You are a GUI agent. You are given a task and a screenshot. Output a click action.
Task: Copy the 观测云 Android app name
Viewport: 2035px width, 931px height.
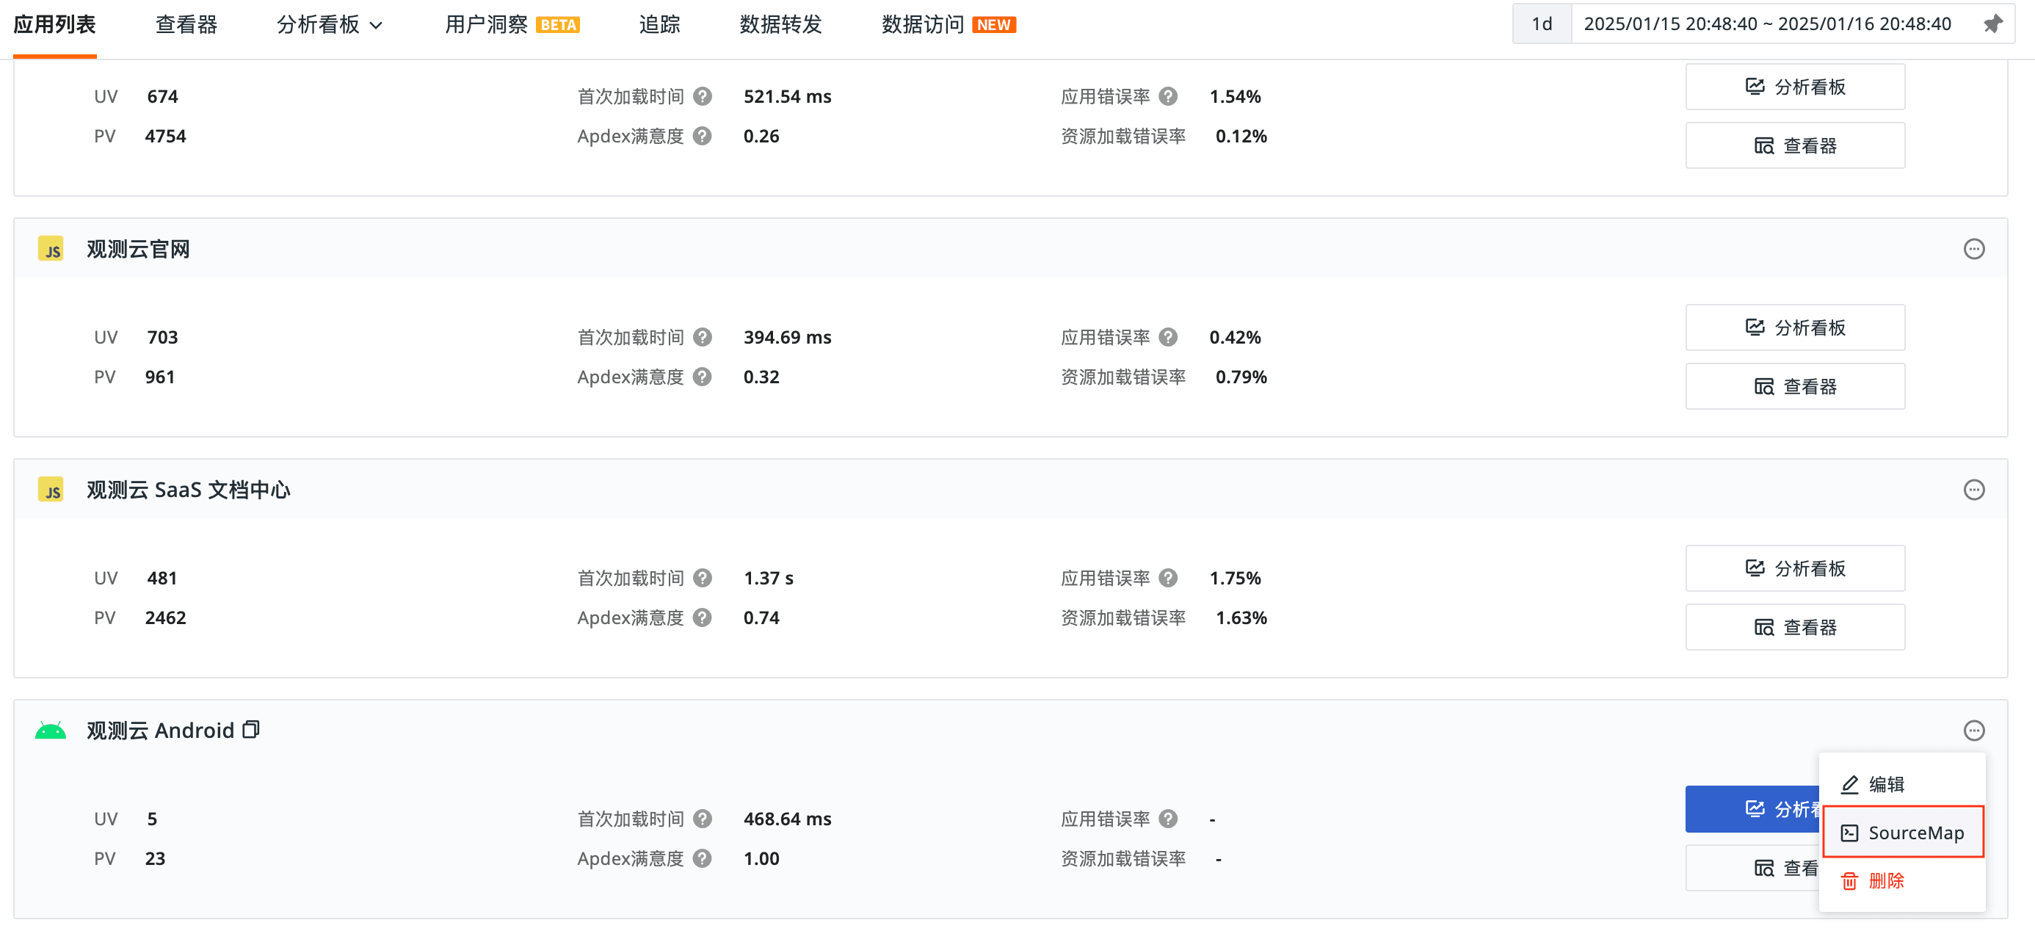(251, 730)
